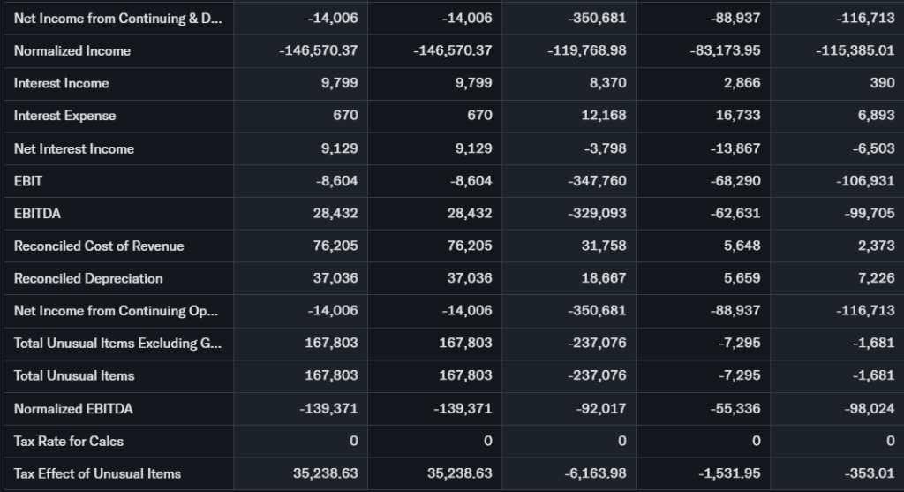The width and height of the screenshot is (904, 492).
Task: Select the 31,758 Reconciled Cost of Revenue cell
Action: coord(604,246)
